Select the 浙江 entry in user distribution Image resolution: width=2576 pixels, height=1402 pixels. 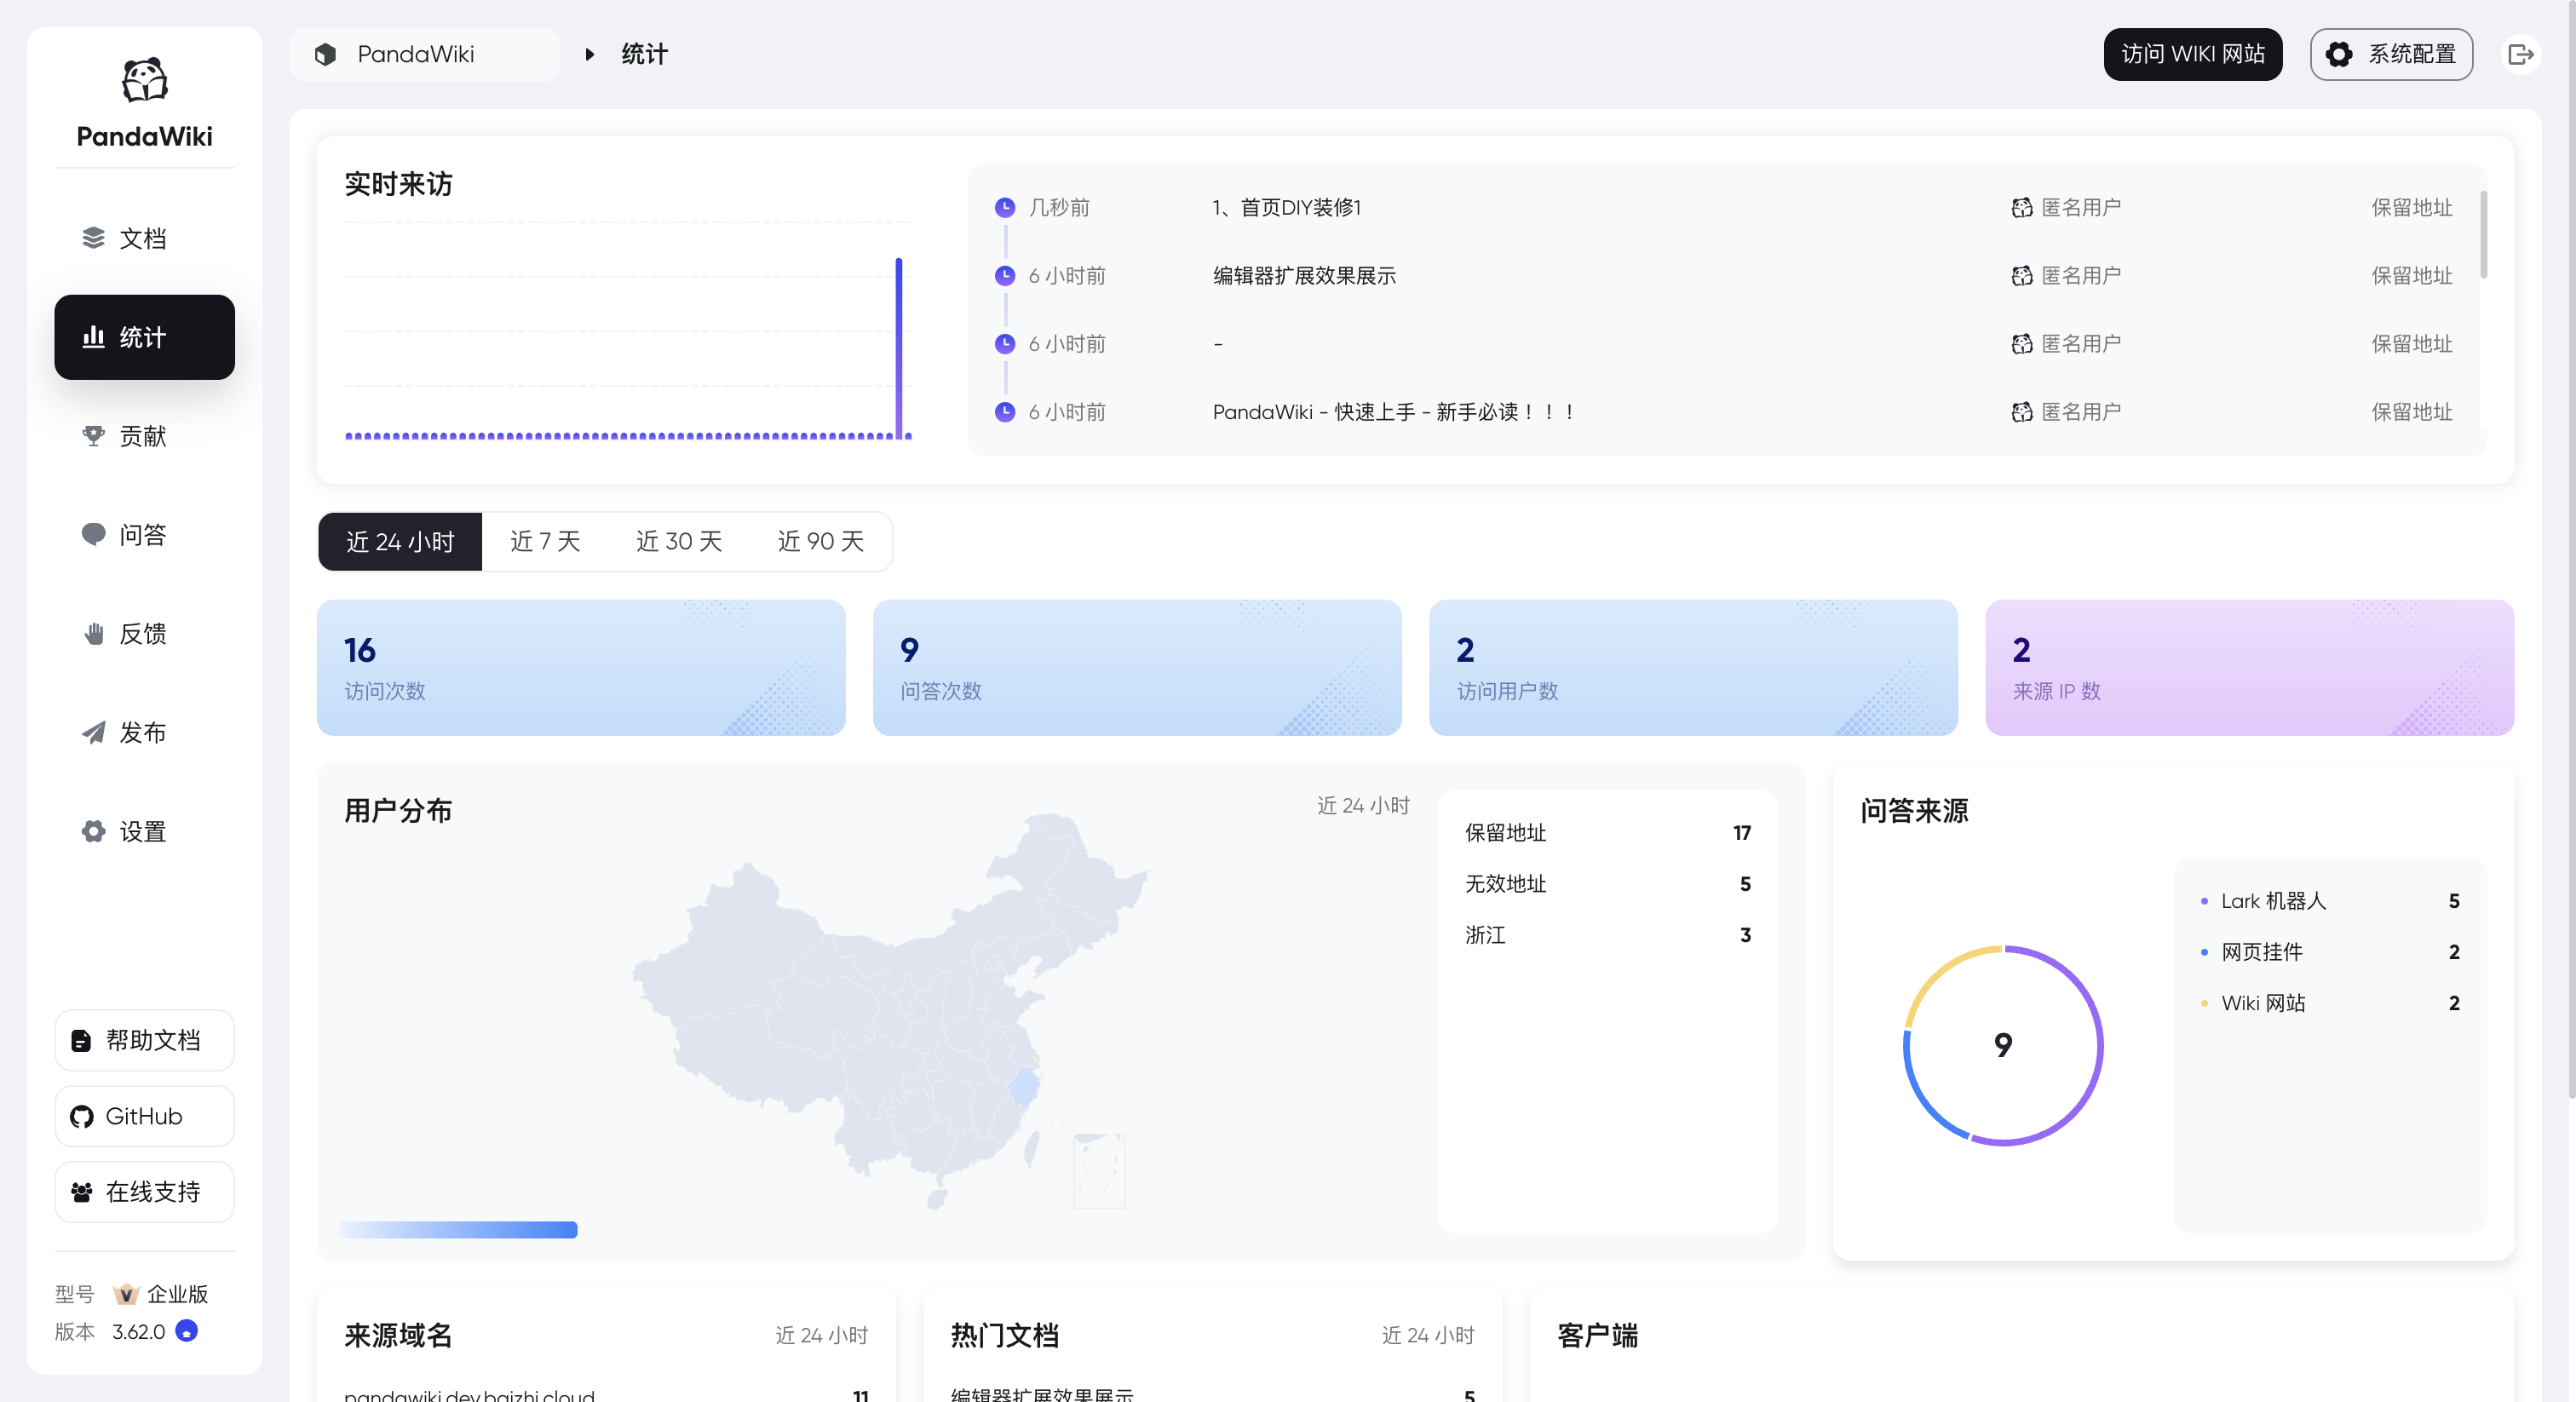coord(1484,935)
